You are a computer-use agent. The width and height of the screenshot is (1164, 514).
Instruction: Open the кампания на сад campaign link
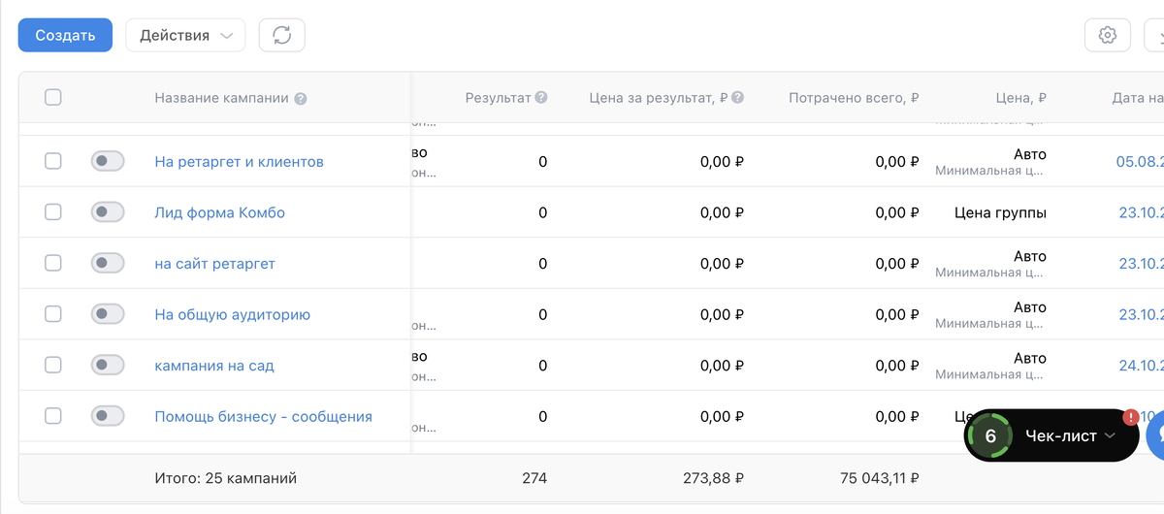point(214,366)
